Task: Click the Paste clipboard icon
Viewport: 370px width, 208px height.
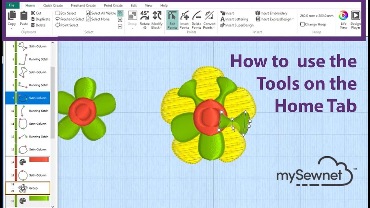Action: point(24,16)
